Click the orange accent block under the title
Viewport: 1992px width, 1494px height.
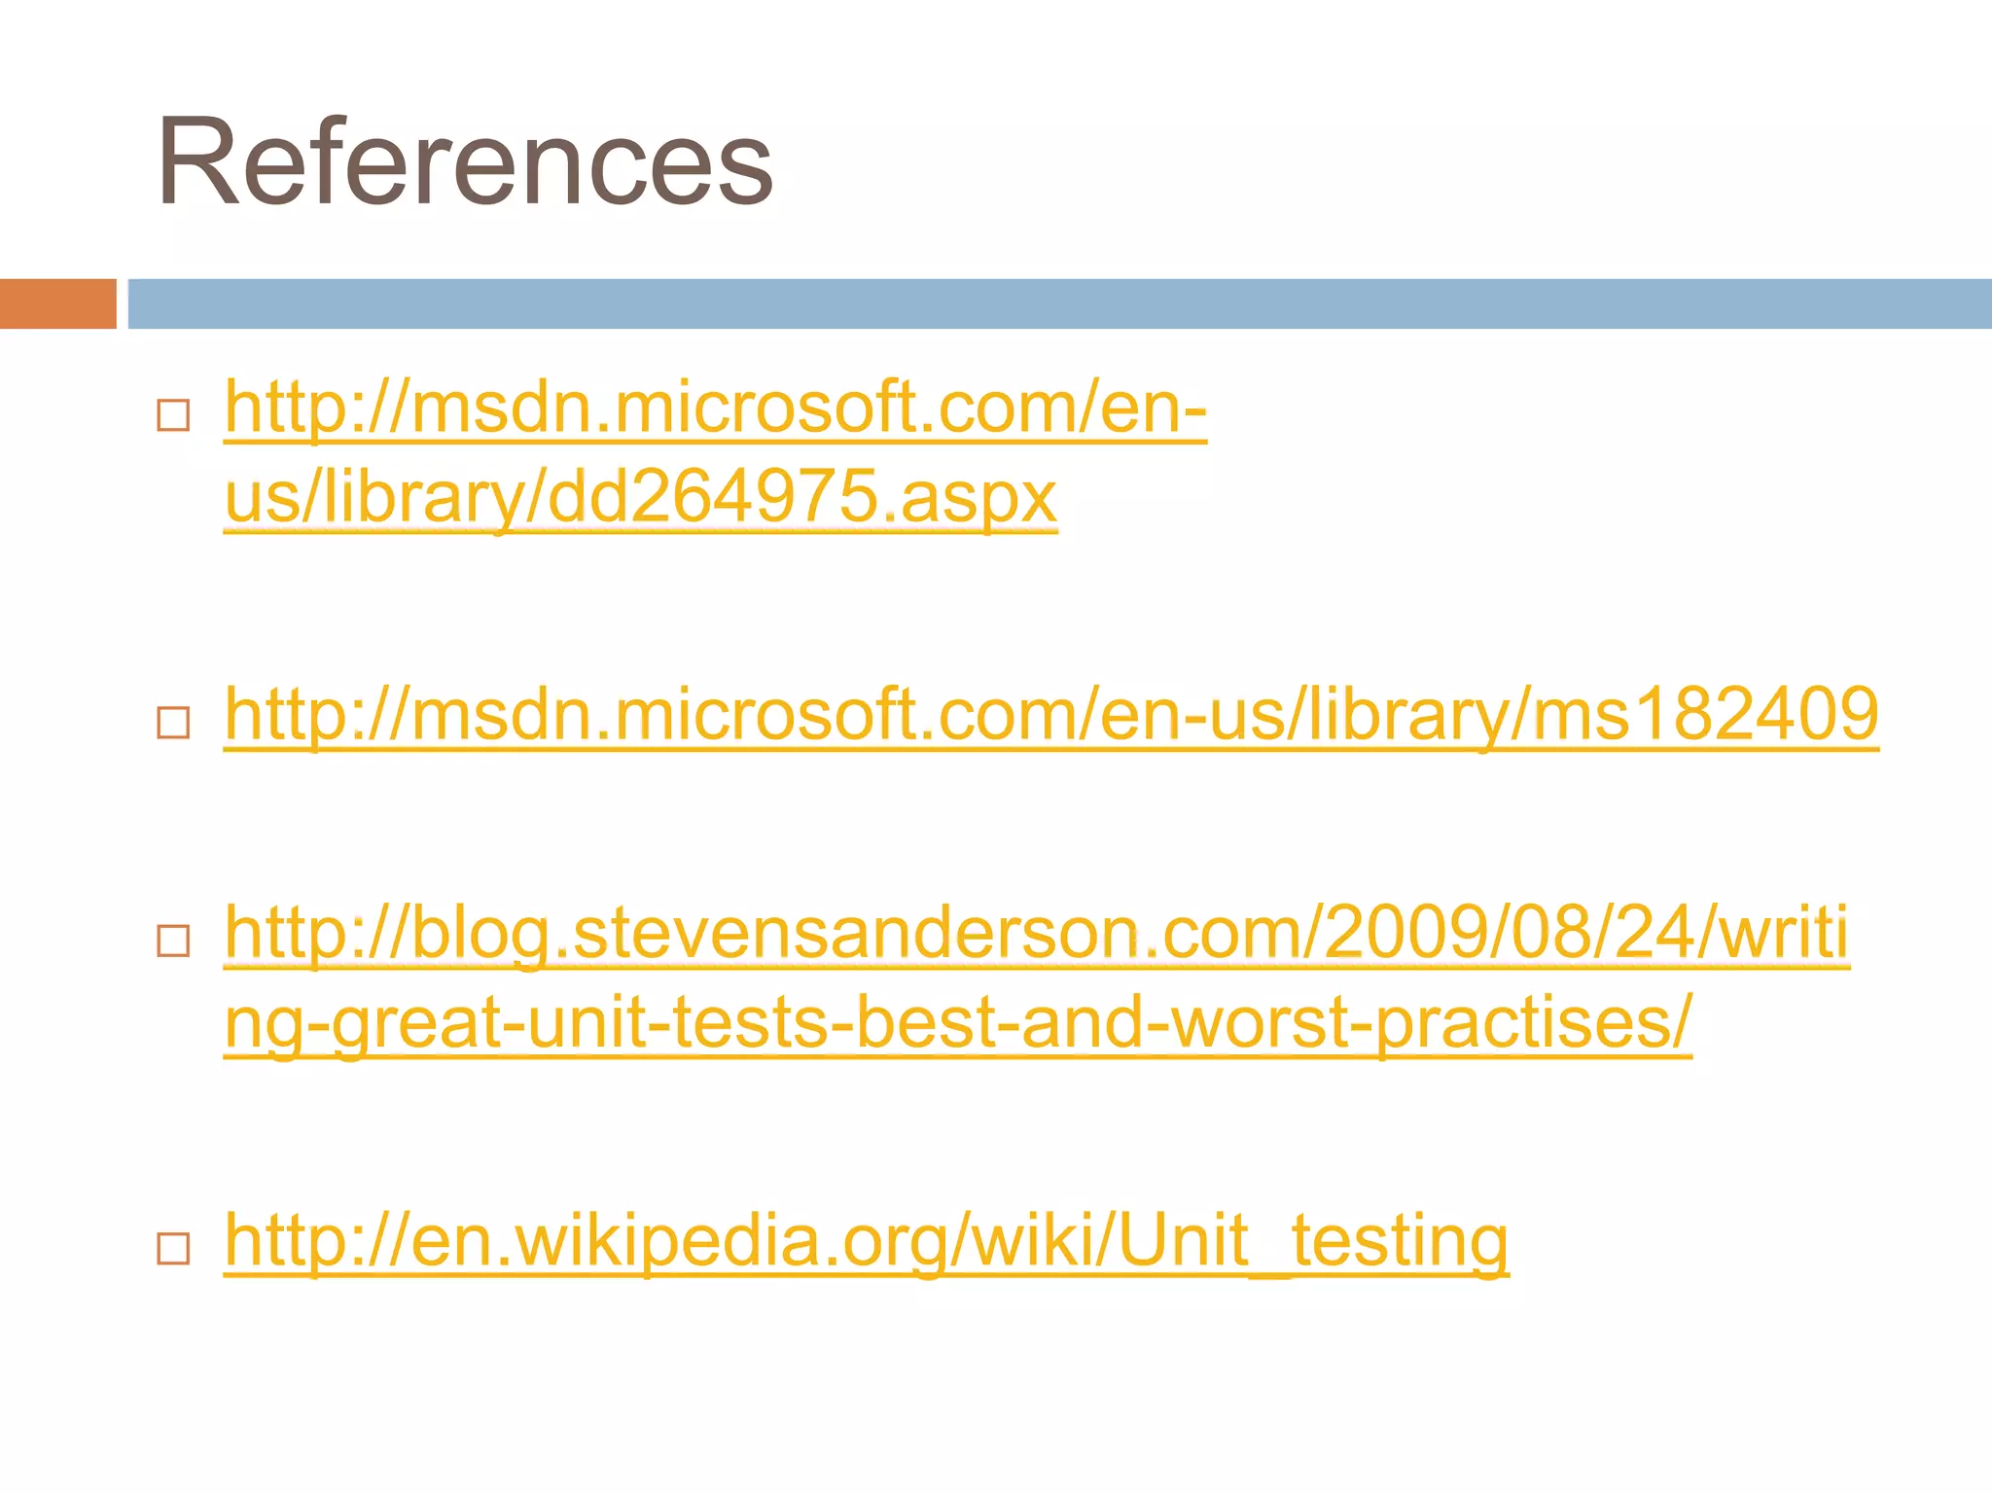pos(58,303)
